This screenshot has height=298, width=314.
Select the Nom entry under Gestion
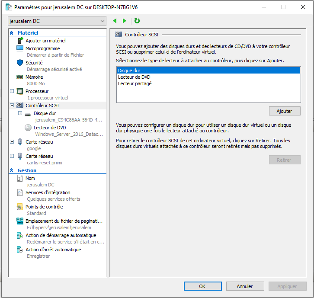(x=30, y=178)
